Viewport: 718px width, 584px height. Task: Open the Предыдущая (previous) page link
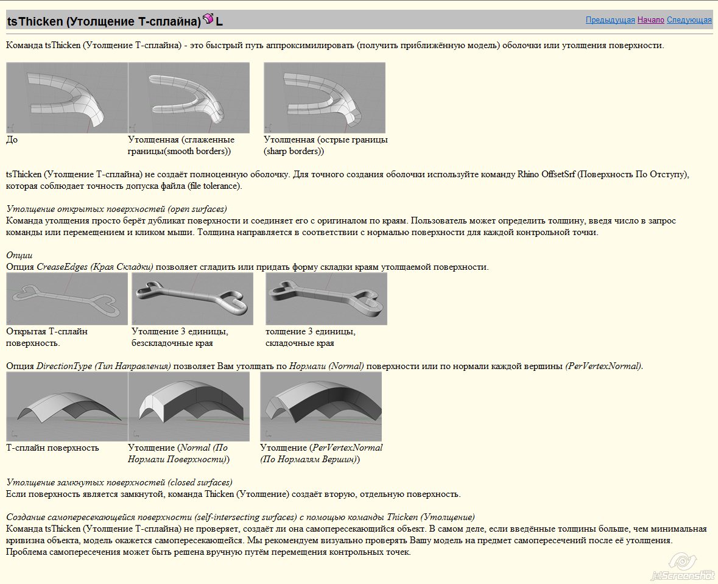click(610, 19)
